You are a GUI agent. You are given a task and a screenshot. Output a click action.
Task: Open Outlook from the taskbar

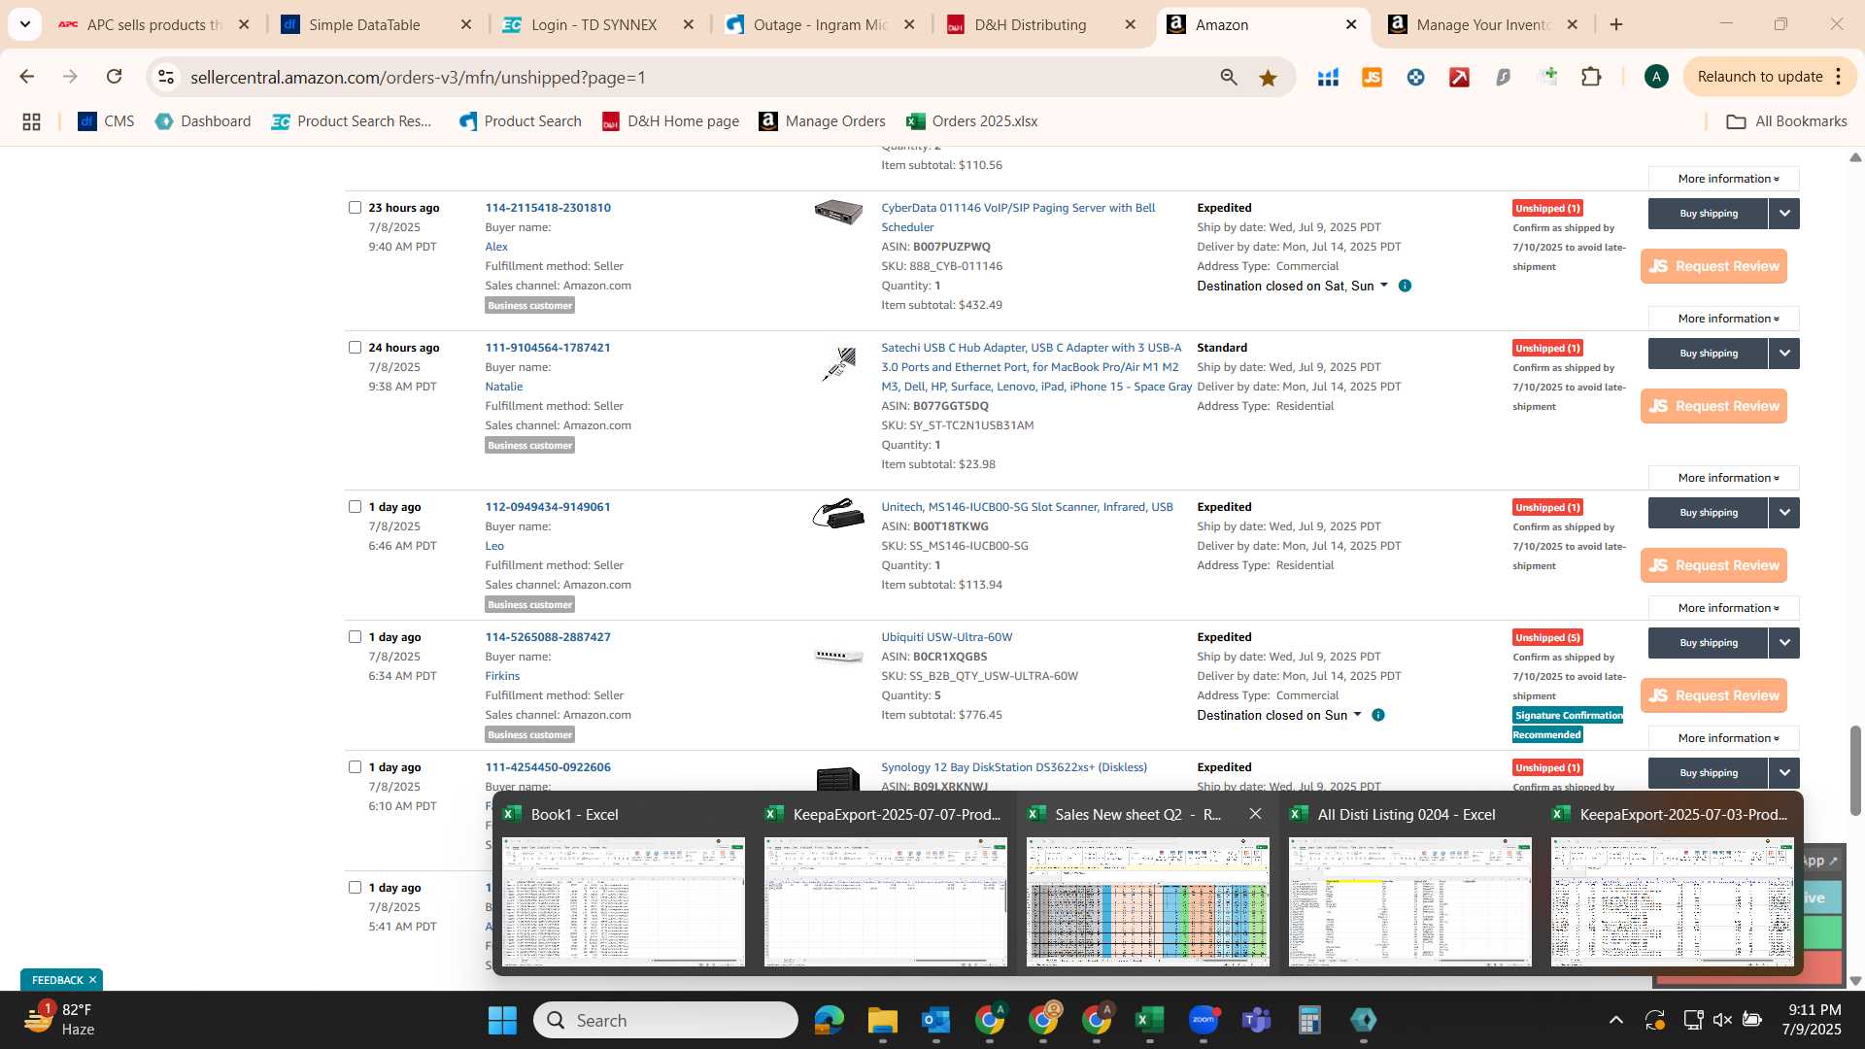coord(935,1020)
